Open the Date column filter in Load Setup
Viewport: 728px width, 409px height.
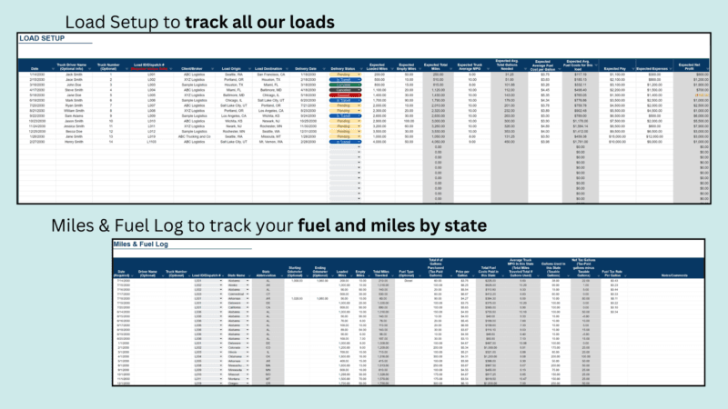click(53, 69)
